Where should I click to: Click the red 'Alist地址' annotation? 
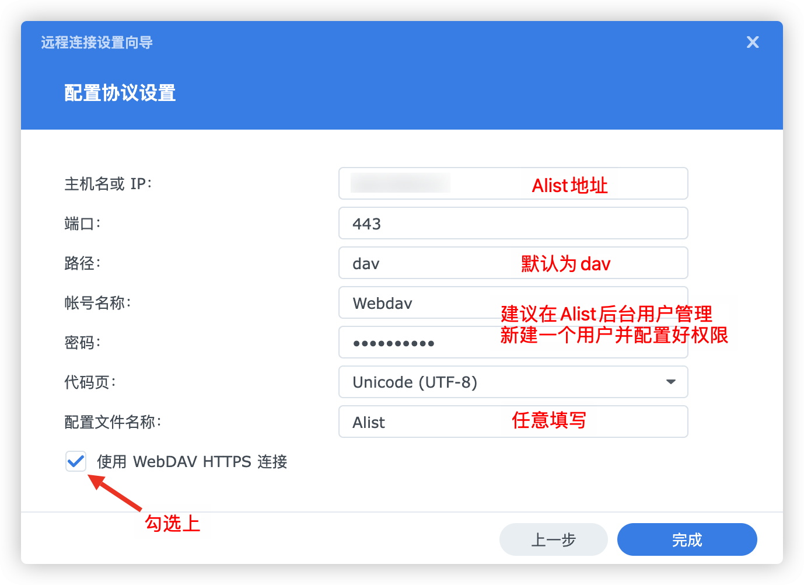pyautogui.click(x=569, y=185)
